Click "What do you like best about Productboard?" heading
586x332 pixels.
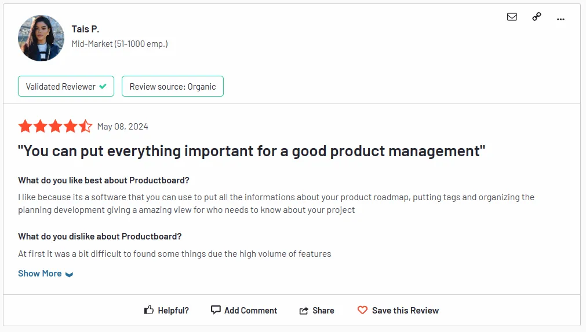point(104,180)
